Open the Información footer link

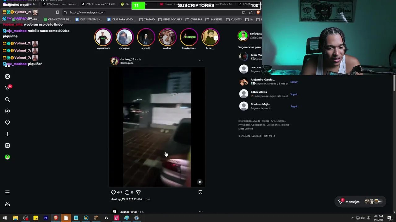coord(245,121)
